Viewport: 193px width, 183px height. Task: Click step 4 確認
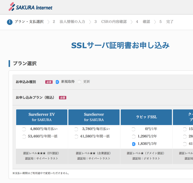pyautogui.click(x=143, y=22)
